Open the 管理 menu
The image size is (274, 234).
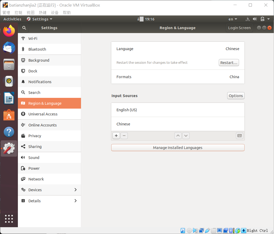point(6,13)
